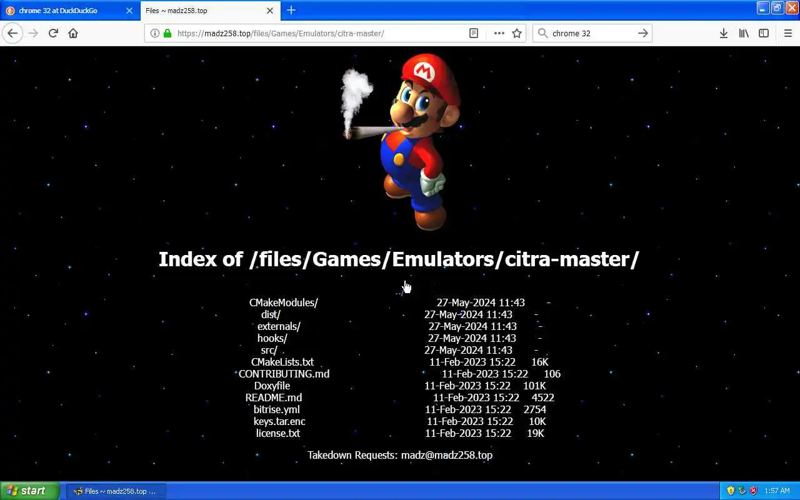Open the browser home page
Viewport: 800px width, 500px height.
pyautogui.click(x=73, y=33)
